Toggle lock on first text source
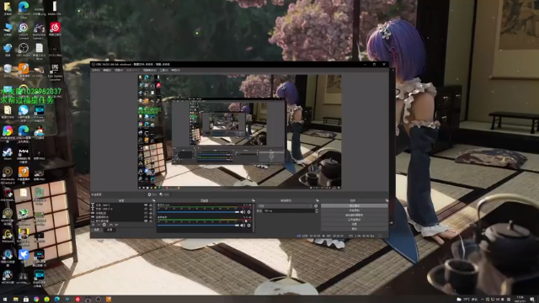This screenshot has height=303, width=539. tap(151, 205)
